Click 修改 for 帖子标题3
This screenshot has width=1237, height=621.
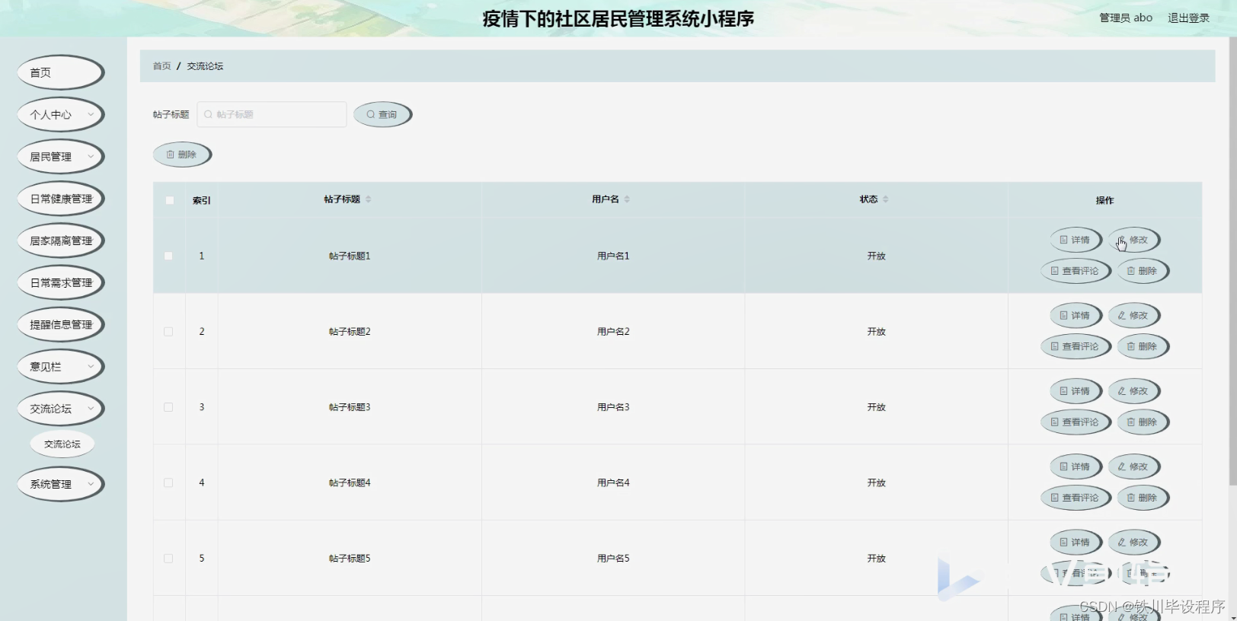coord(1133,391)
